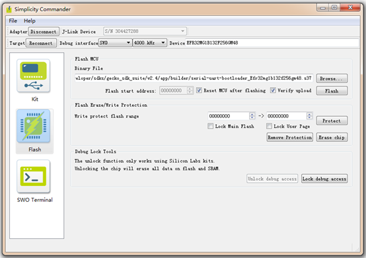
Task: Click the Device name input field
Action: tap(272, 43)
